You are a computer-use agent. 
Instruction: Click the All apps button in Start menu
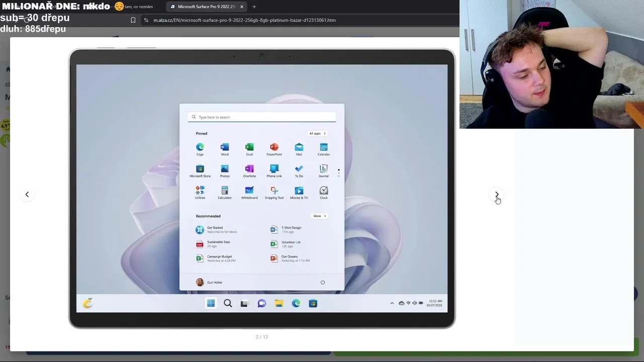click(x=317, y=133)
